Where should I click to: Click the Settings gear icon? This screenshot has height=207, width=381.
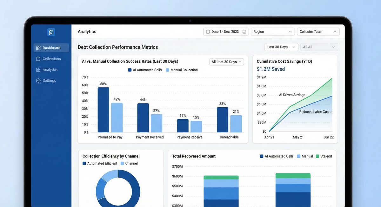(x=38, y=81)
